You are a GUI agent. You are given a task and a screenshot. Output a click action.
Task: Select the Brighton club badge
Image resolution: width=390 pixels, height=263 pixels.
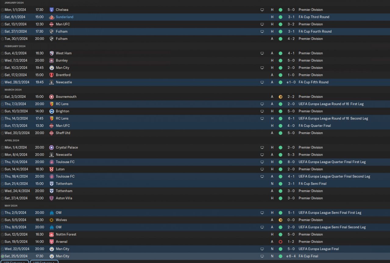click(x=51, y=111)
